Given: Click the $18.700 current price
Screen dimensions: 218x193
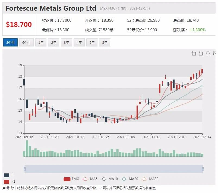Looking at the screenshot, I should coord(19,24).
